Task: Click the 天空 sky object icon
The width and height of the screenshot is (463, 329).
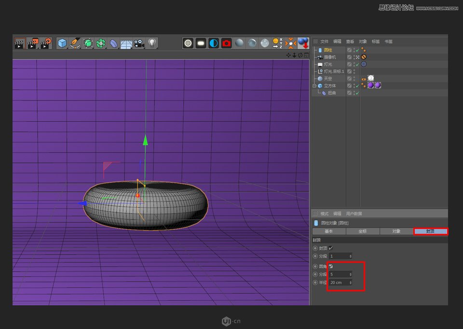Action: pyautogui.click(x=319, y=78)
